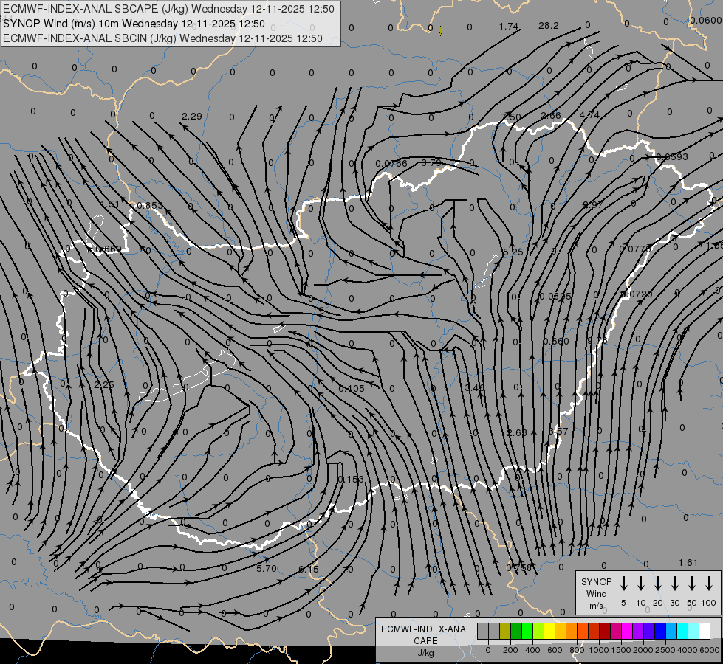Image resolution: width=723 pixels, height=664 pixels.
Task: Select the dark green CAPE legend swatch
Action: coord(516,631)
